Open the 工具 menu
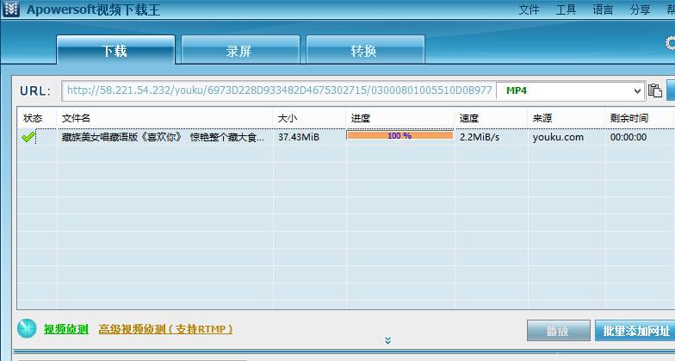This screenshot has height=361, width=675. pos(566,9)
